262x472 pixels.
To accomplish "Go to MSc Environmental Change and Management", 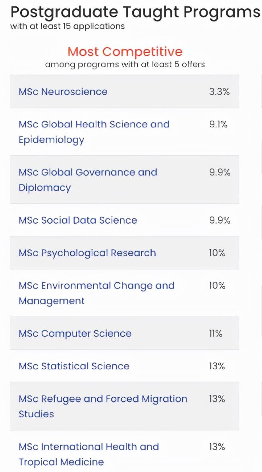I will click(x=96, y=286).
